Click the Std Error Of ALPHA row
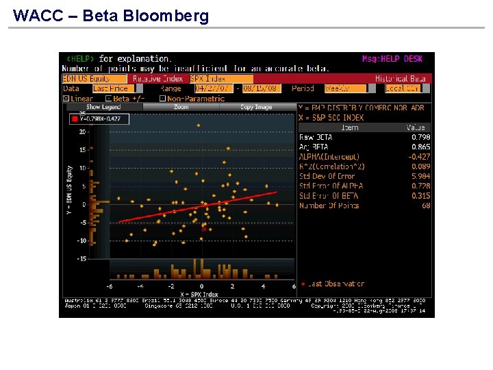Image resolution: width=493 pixels, height=370 pixels. [364, 186]
